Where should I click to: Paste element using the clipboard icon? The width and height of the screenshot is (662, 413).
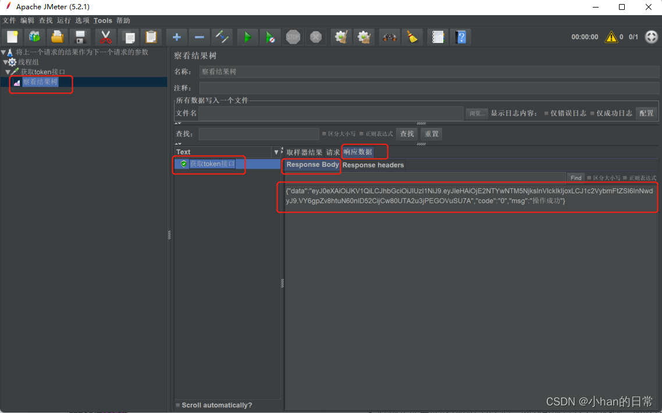[x=151, y=37]
